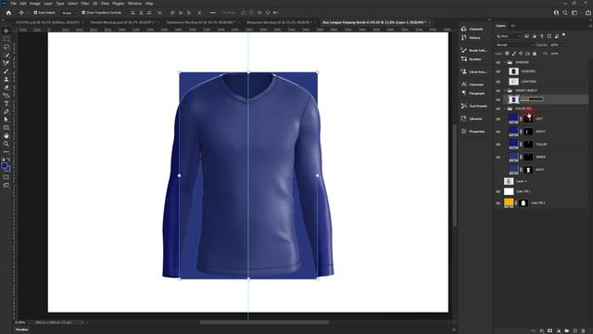Select the Rectangular Marquee tool
The width and height of the screenshot is (593, 334).
(x=6, y=39)
